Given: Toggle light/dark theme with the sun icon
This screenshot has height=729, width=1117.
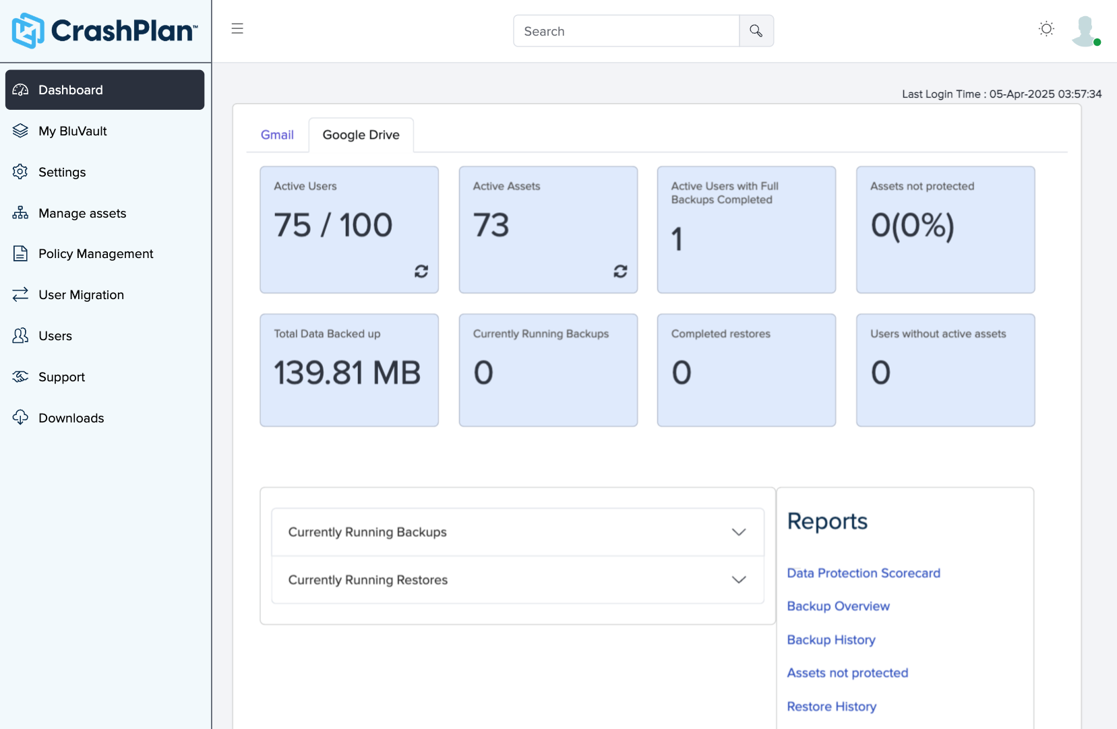Looking at the screenshot, I should [1046, 29].
